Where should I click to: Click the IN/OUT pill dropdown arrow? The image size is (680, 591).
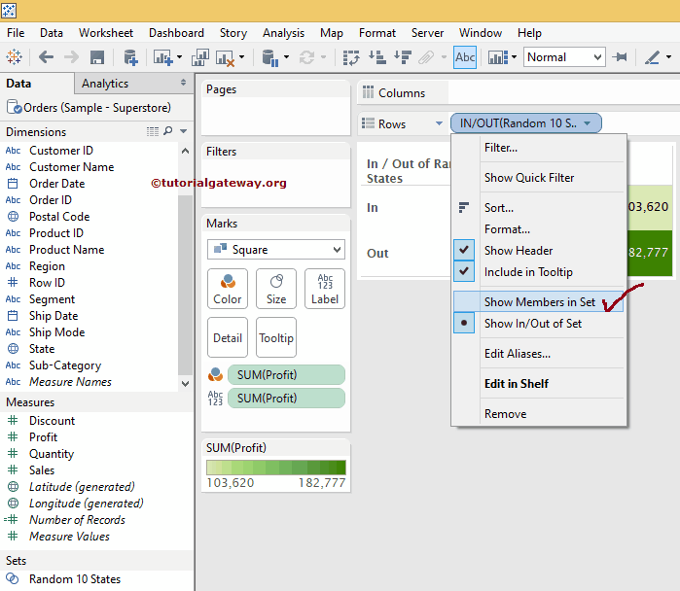[587, 123]
